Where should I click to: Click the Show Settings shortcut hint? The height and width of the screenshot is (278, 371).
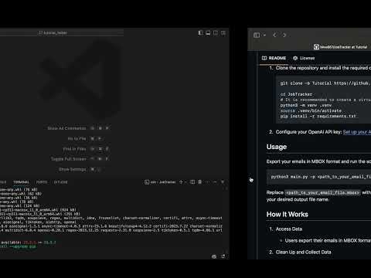(x=80, y=169)
